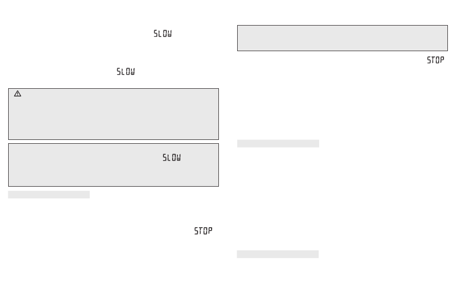This screenshot has height=286, width=458.
Task: Click the bordered gray box containing SLOW
Action: pyautogui.click(x=113, y=165)
